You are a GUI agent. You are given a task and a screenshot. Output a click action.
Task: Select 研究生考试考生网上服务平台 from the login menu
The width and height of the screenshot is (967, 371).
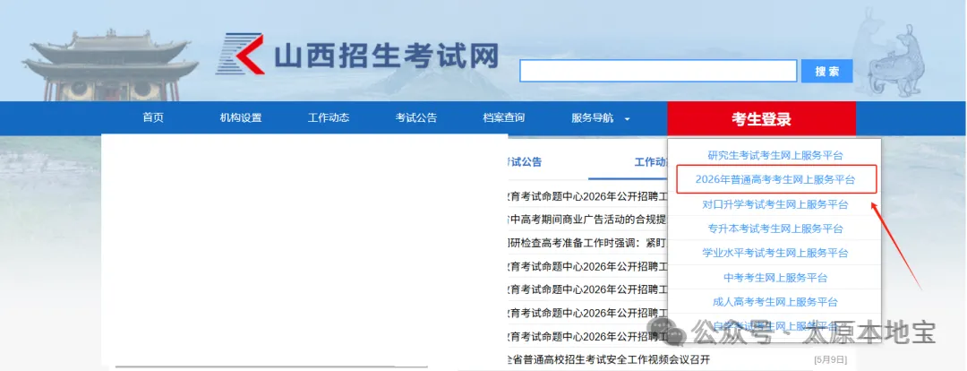(x=775, y=156)
